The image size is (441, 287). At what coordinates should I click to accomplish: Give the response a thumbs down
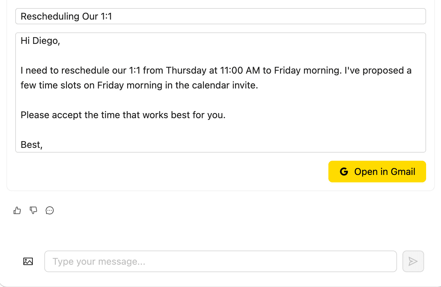[33, 211]
